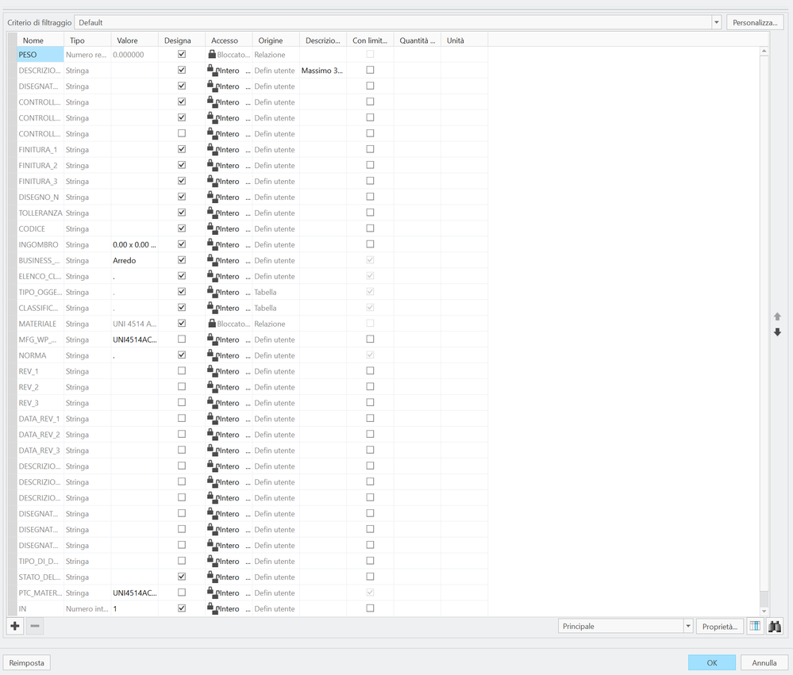Open Accesso Intero cell for BUSINESS_ row

click(229, 260)
